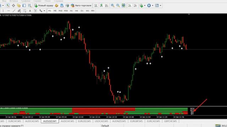
Task: Click the Новый ордер button
Action: [x=44, y=6]
